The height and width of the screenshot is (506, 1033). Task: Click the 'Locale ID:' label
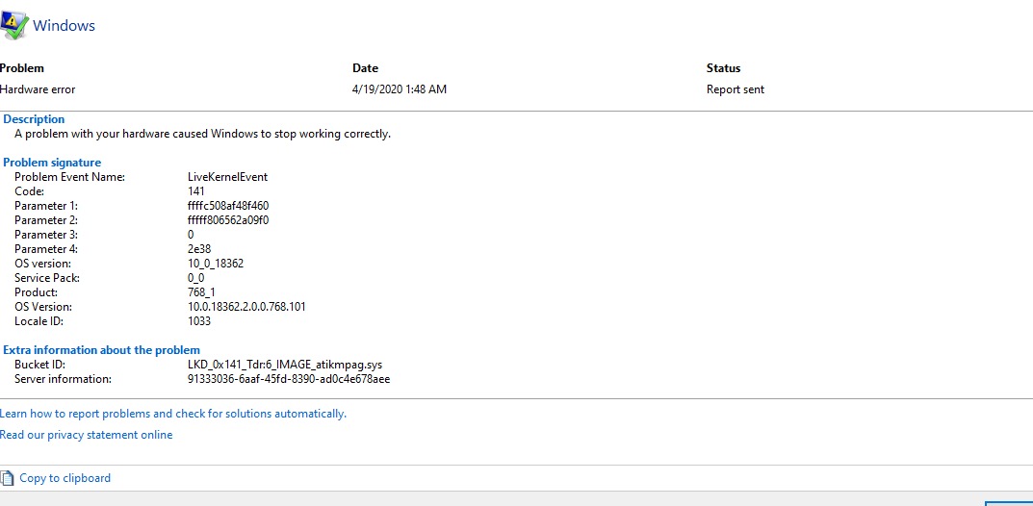point(39,321)
